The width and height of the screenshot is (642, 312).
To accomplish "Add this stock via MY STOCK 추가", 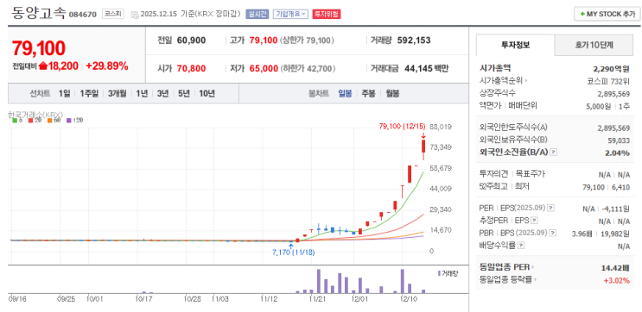I will (607, 14).
